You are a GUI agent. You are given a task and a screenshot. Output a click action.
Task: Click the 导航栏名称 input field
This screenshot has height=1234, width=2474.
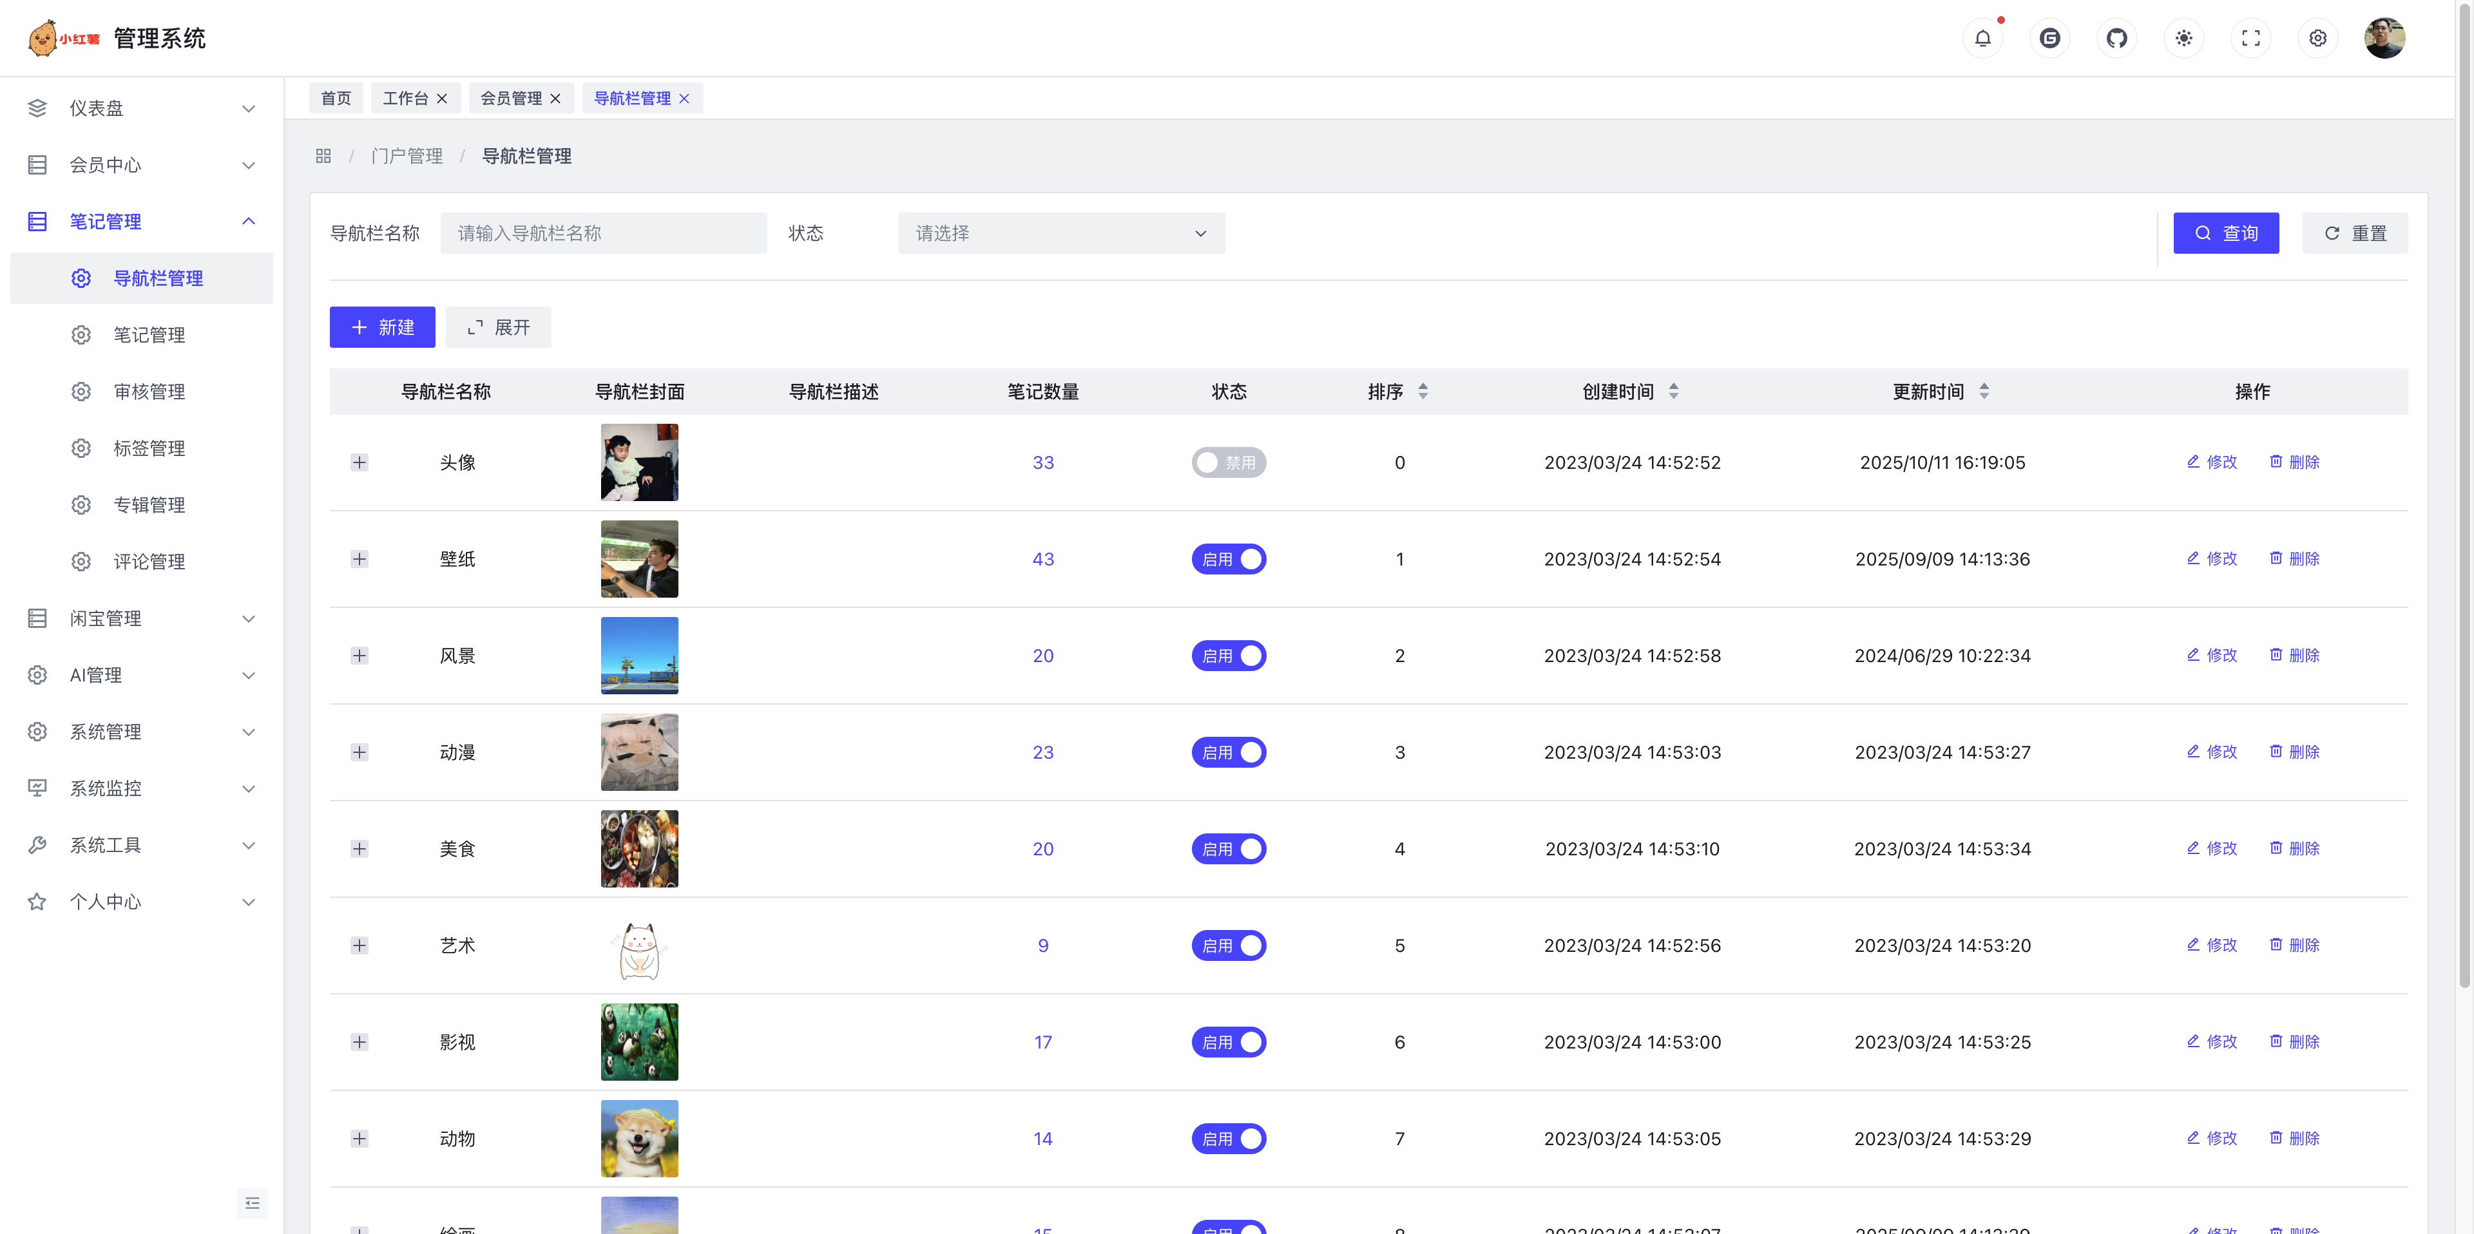click(603, 233)
